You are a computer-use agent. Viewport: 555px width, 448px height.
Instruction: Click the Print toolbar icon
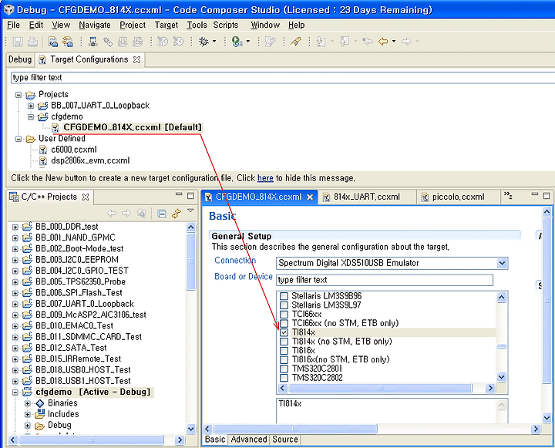[x=32, y=42]
